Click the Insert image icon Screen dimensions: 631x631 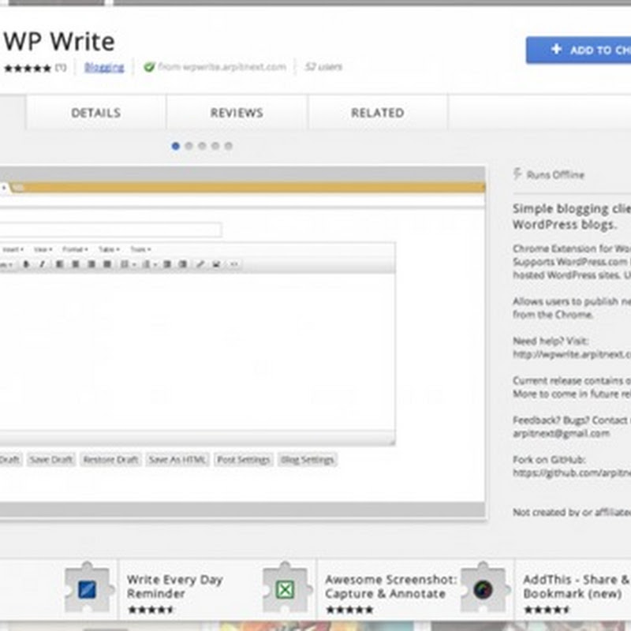216,264
